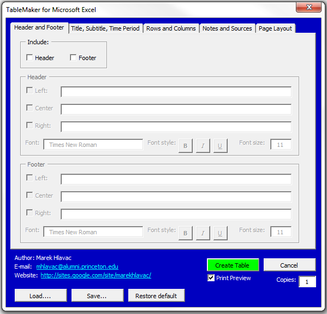This screenshot has width=327, height=314.
Task: Check the Footer Center checkbox
Action: pos(29,195)
